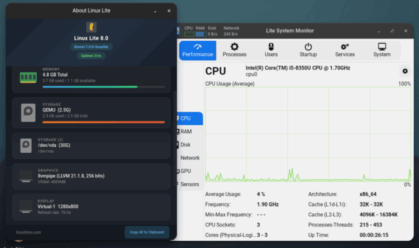Image resolution: width=419 pixels, height=248 pixels.
Task: Click the Users mouse icon
Action: [271, 47]
